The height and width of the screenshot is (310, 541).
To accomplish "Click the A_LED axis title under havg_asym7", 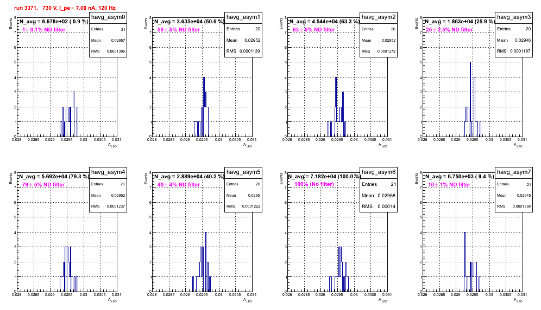I will (519, 300).
